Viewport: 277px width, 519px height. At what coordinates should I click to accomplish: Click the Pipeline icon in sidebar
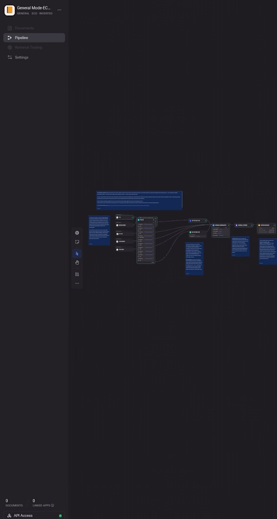tap(9, 38)
